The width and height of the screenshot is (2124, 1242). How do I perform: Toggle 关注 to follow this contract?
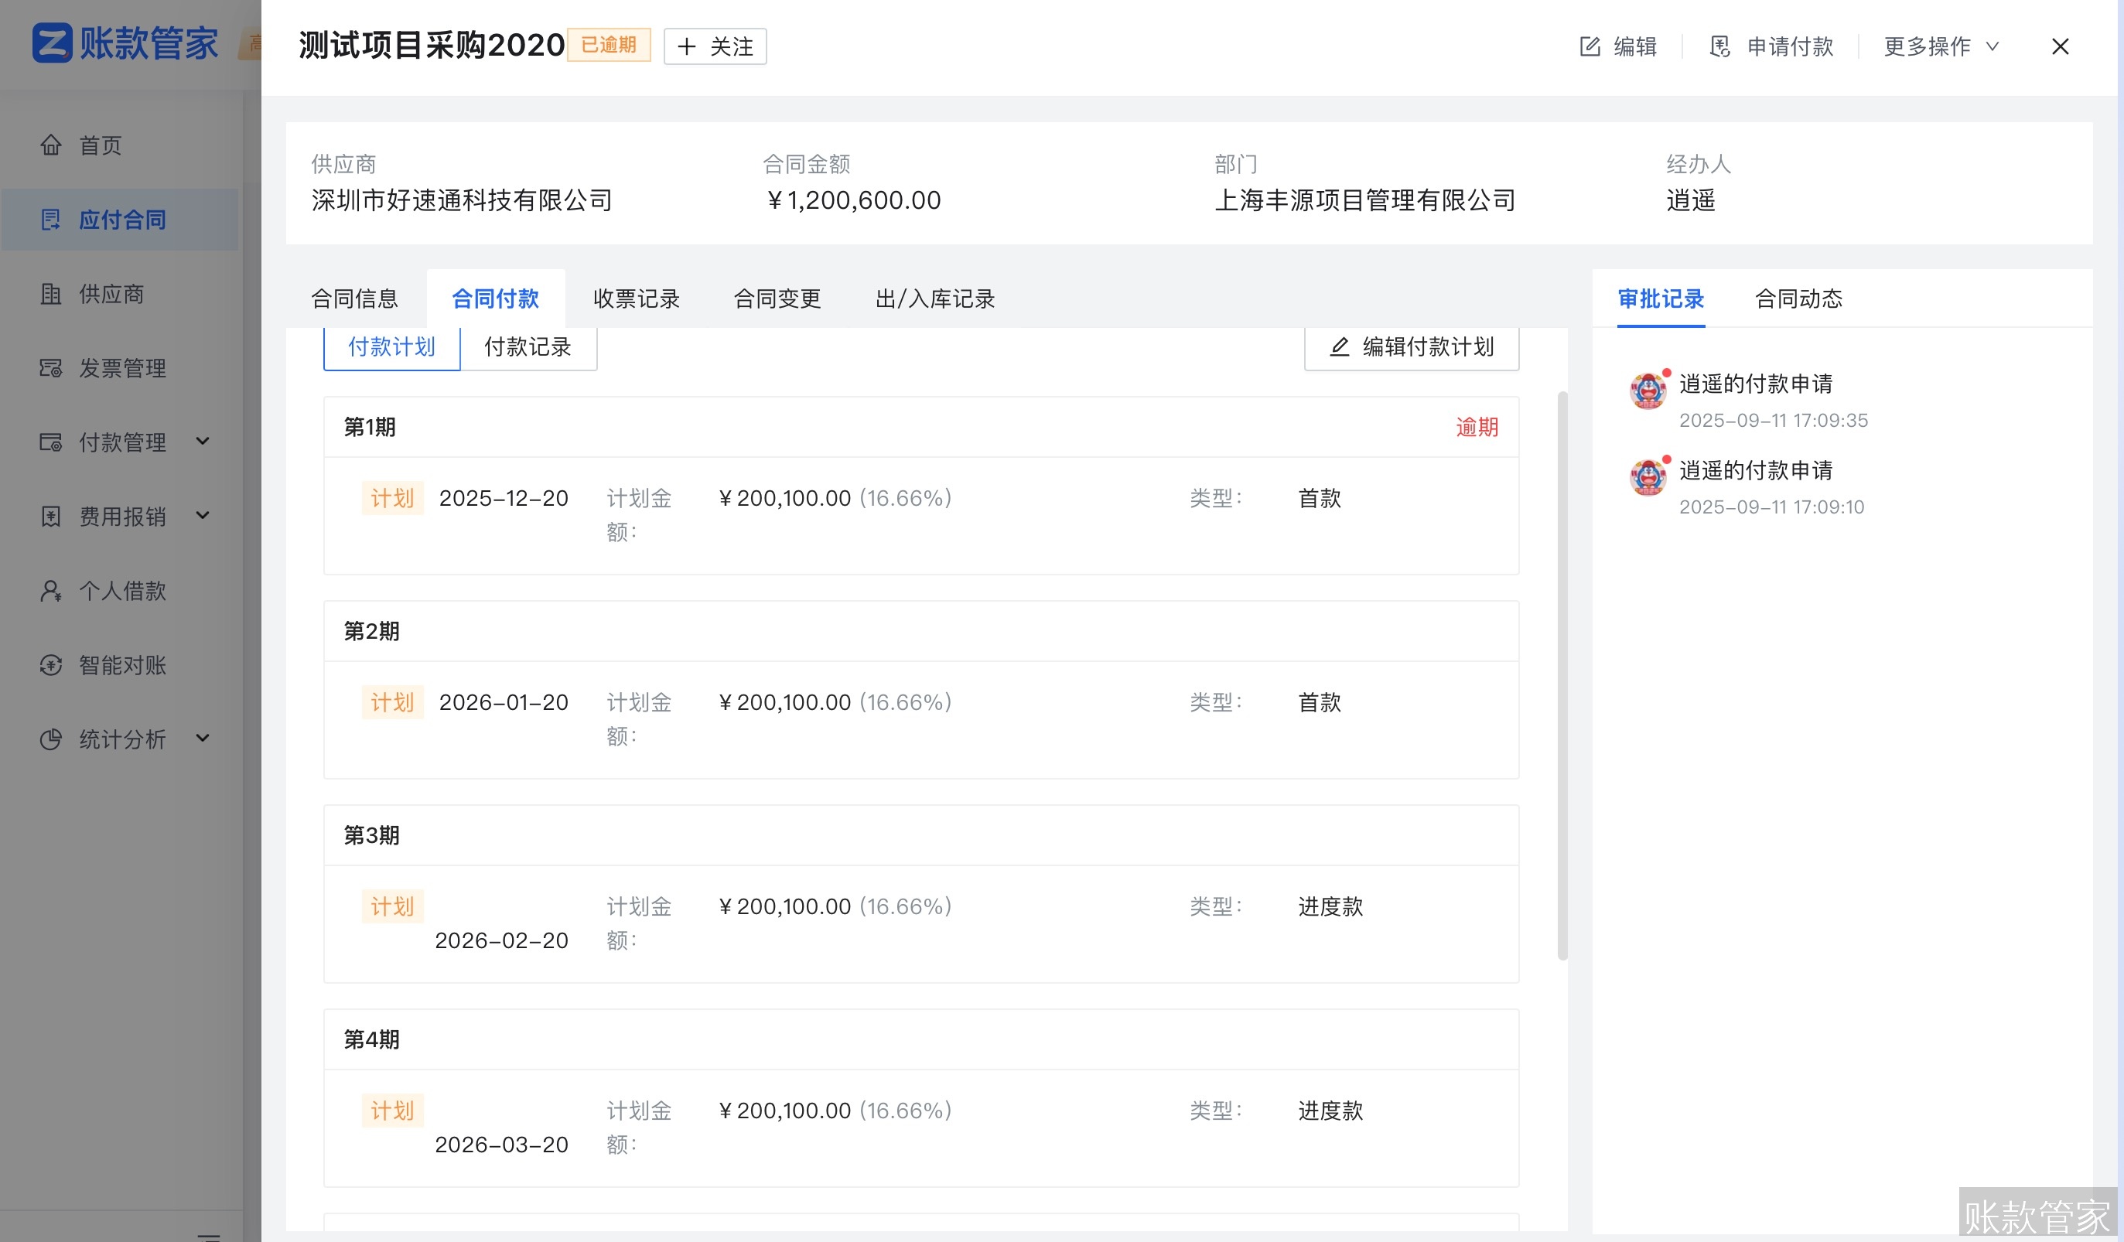713,46
